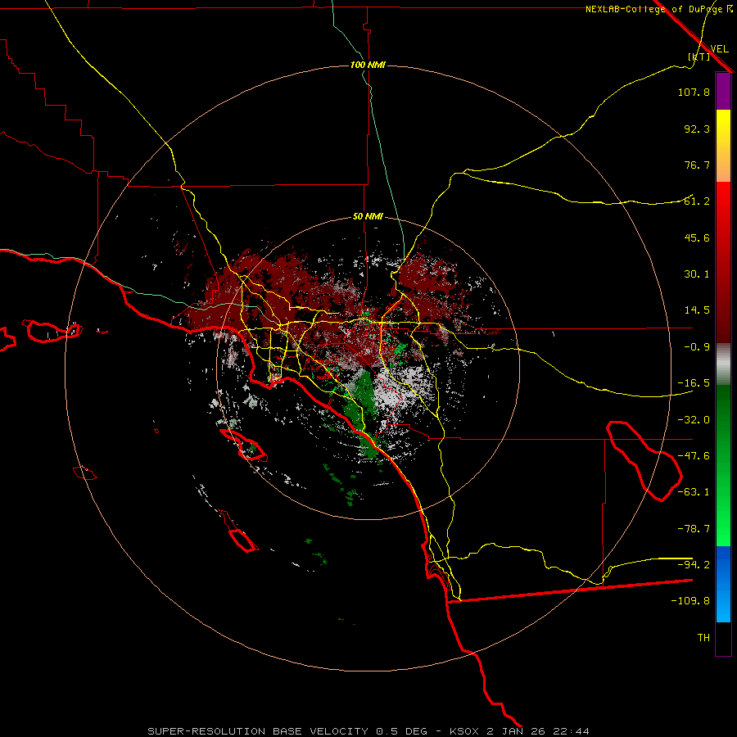Click the TH legend label
737x737 pixels.
point(703,638)
